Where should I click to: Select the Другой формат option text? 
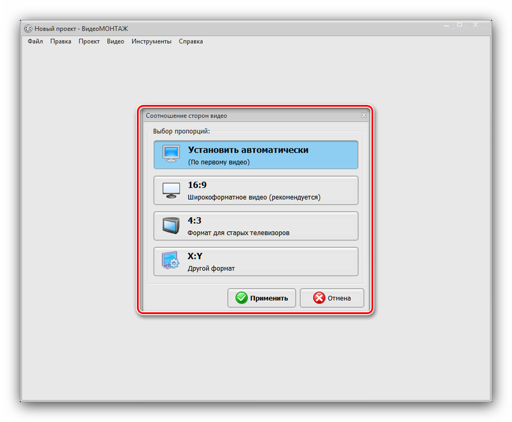(x=211, y=268)
